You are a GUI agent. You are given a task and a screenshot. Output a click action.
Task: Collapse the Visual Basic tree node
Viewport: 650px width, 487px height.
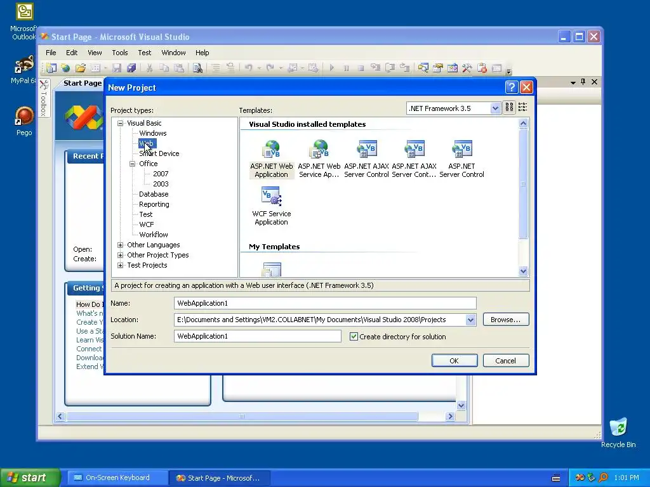(120, 123)
